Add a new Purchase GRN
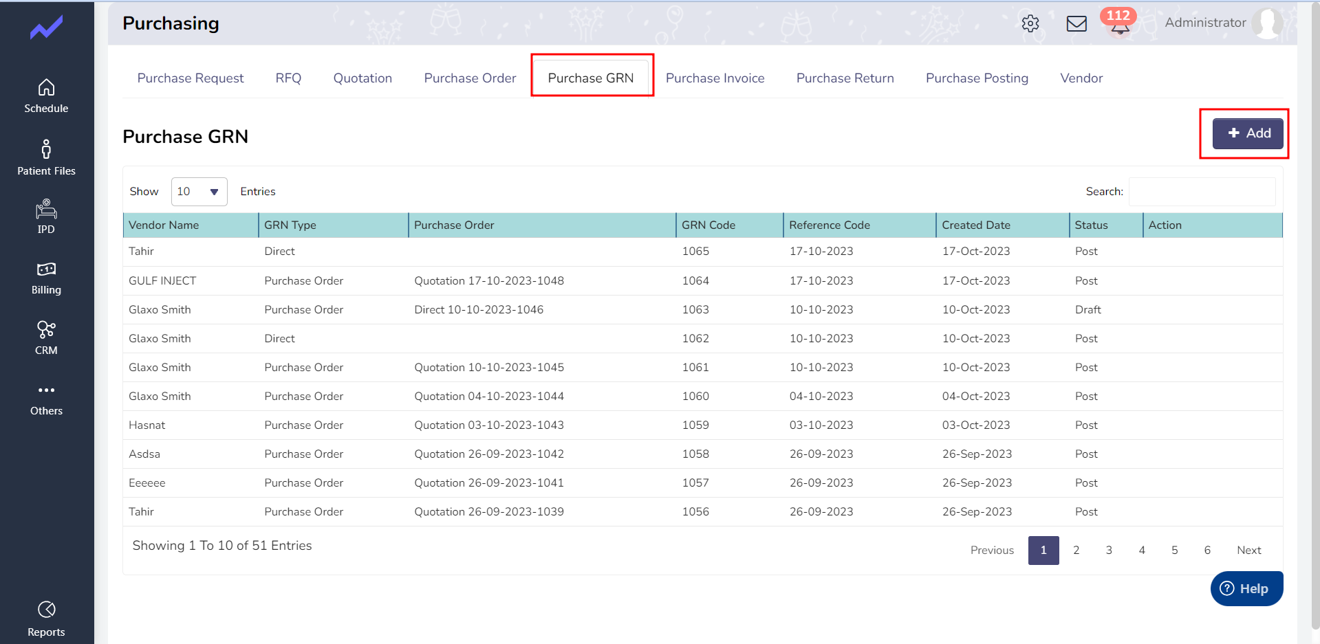The image size is (1320, 644). [1247, 133]
